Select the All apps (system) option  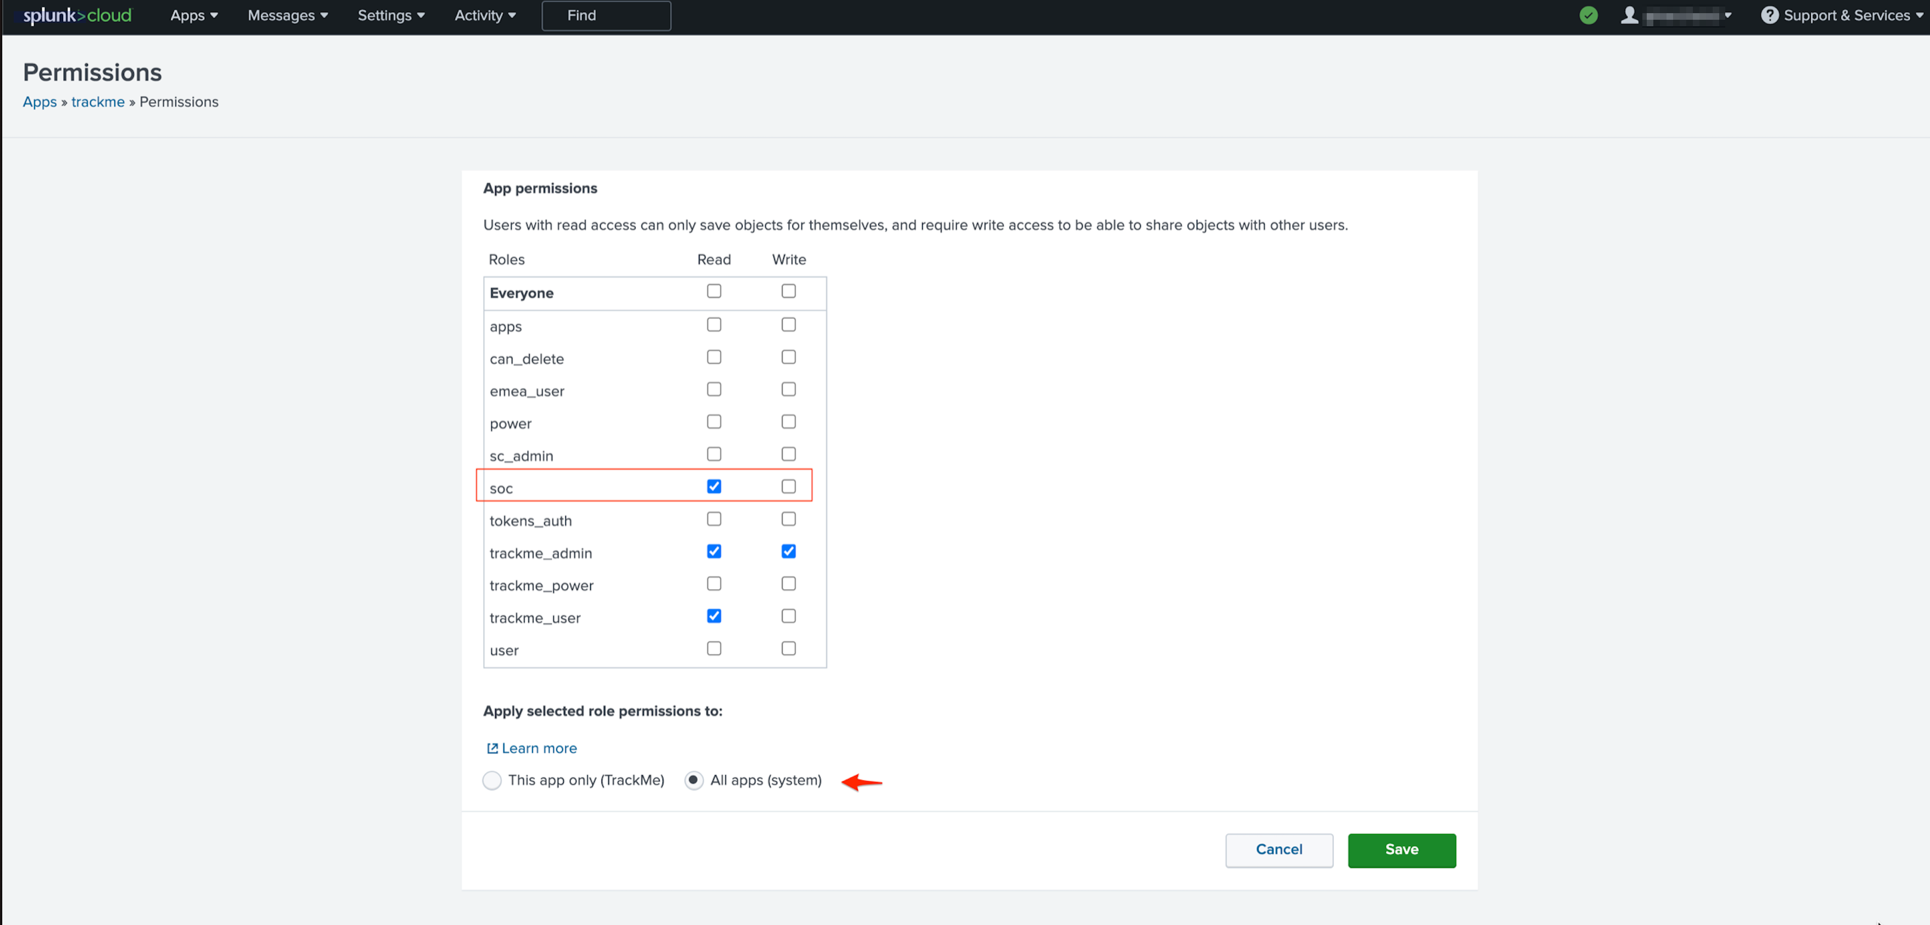(694, 780)
